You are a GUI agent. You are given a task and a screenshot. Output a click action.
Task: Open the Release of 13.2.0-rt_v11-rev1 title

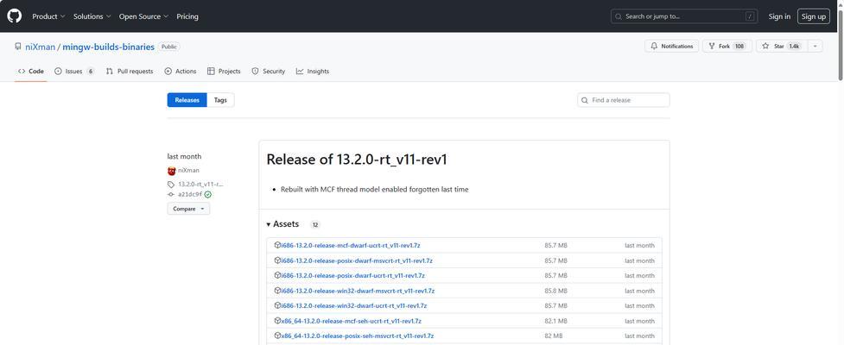point(357,160)
